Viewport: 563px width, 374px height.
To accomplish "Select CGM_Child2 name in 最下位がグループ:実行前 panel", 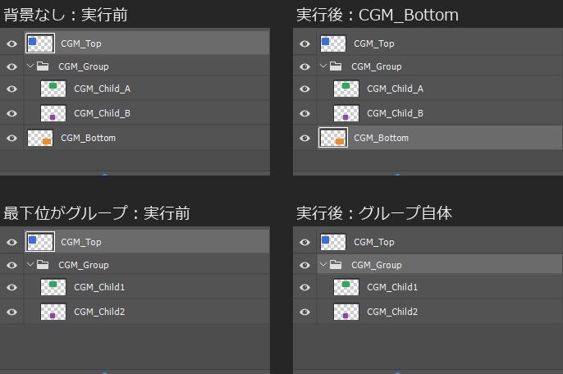I will (99, 312).
